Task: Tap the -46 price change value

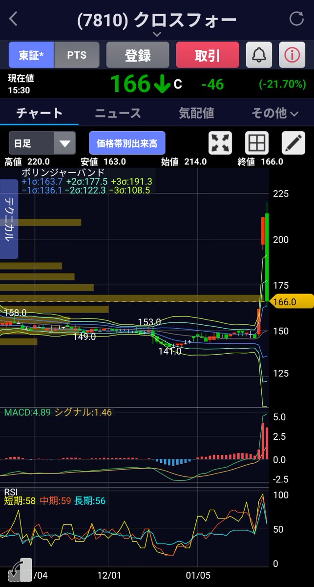Action: click(212, 85)
